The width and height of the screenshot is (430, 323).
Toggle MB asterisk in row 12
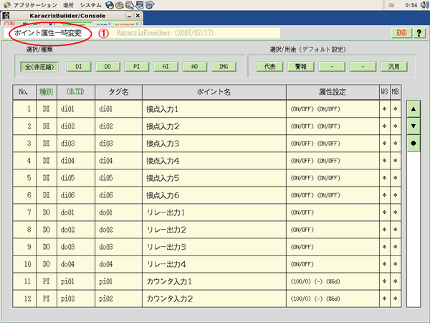(395, 299)
